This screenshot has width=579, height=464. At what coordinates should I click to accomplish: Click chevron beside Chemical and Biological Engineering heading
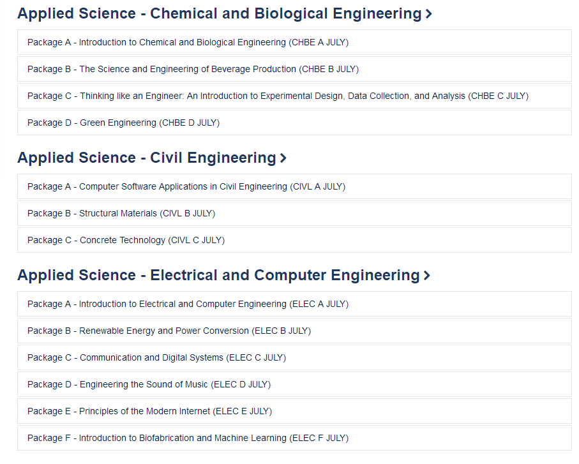pyautogui.click(x=428, y=14)
